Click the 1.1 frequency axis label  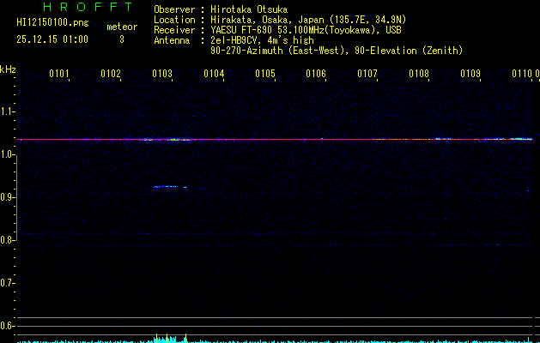(8, 111)
